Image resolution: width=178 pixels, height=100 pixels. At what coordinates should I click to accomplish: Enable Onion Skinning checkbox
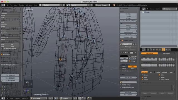(130, 56)
